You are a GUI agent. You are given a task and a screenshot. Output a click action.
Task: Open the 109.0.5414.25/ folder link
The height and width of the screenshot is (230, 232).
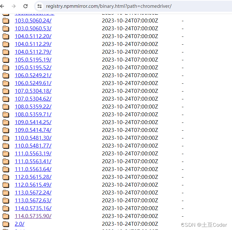pos(33,122)
